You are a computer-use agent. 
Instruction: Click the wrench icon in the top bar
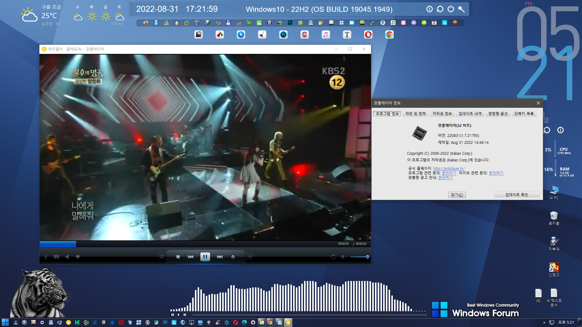(x=461, y=9)
